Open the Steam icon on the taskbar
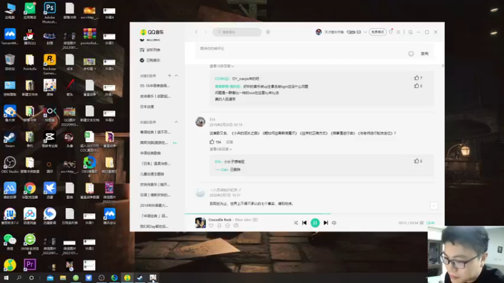 (x=140, y=278)
